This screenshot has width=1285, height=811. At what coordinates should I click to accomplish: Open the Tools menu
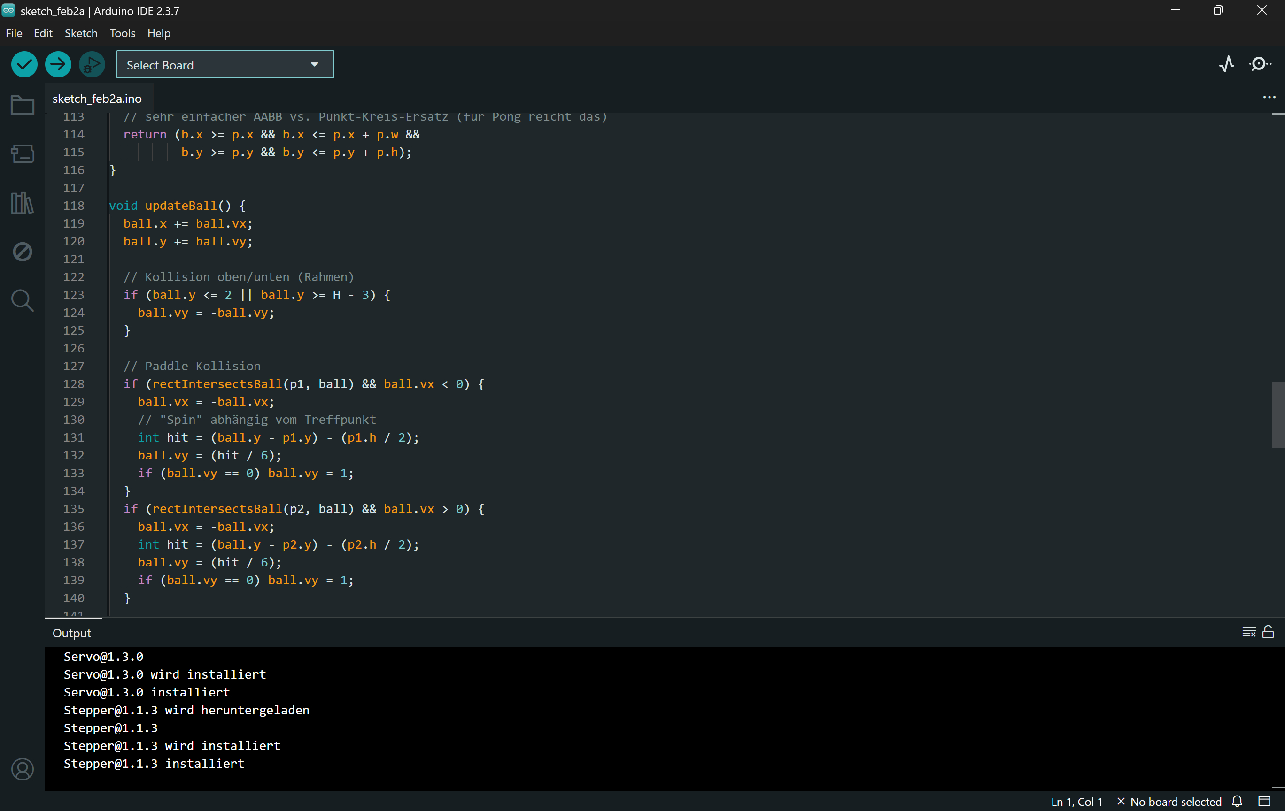(122, 33)
